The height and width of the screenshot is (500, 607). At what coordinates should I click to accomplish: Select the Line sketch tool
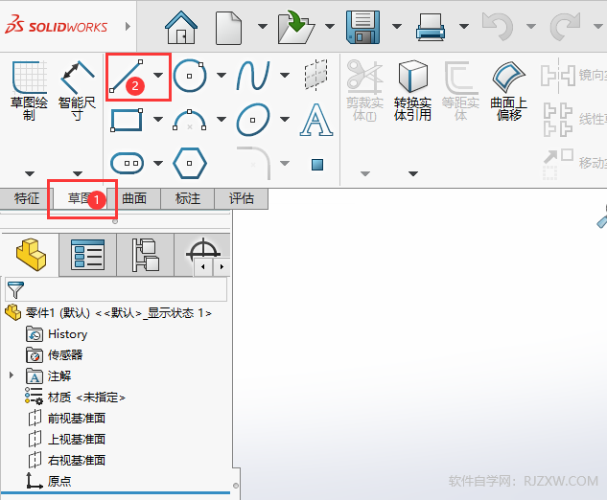127,76
